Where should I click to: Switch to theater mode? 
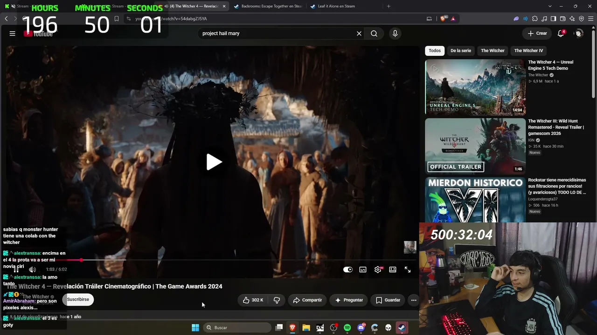click(393, 269)
